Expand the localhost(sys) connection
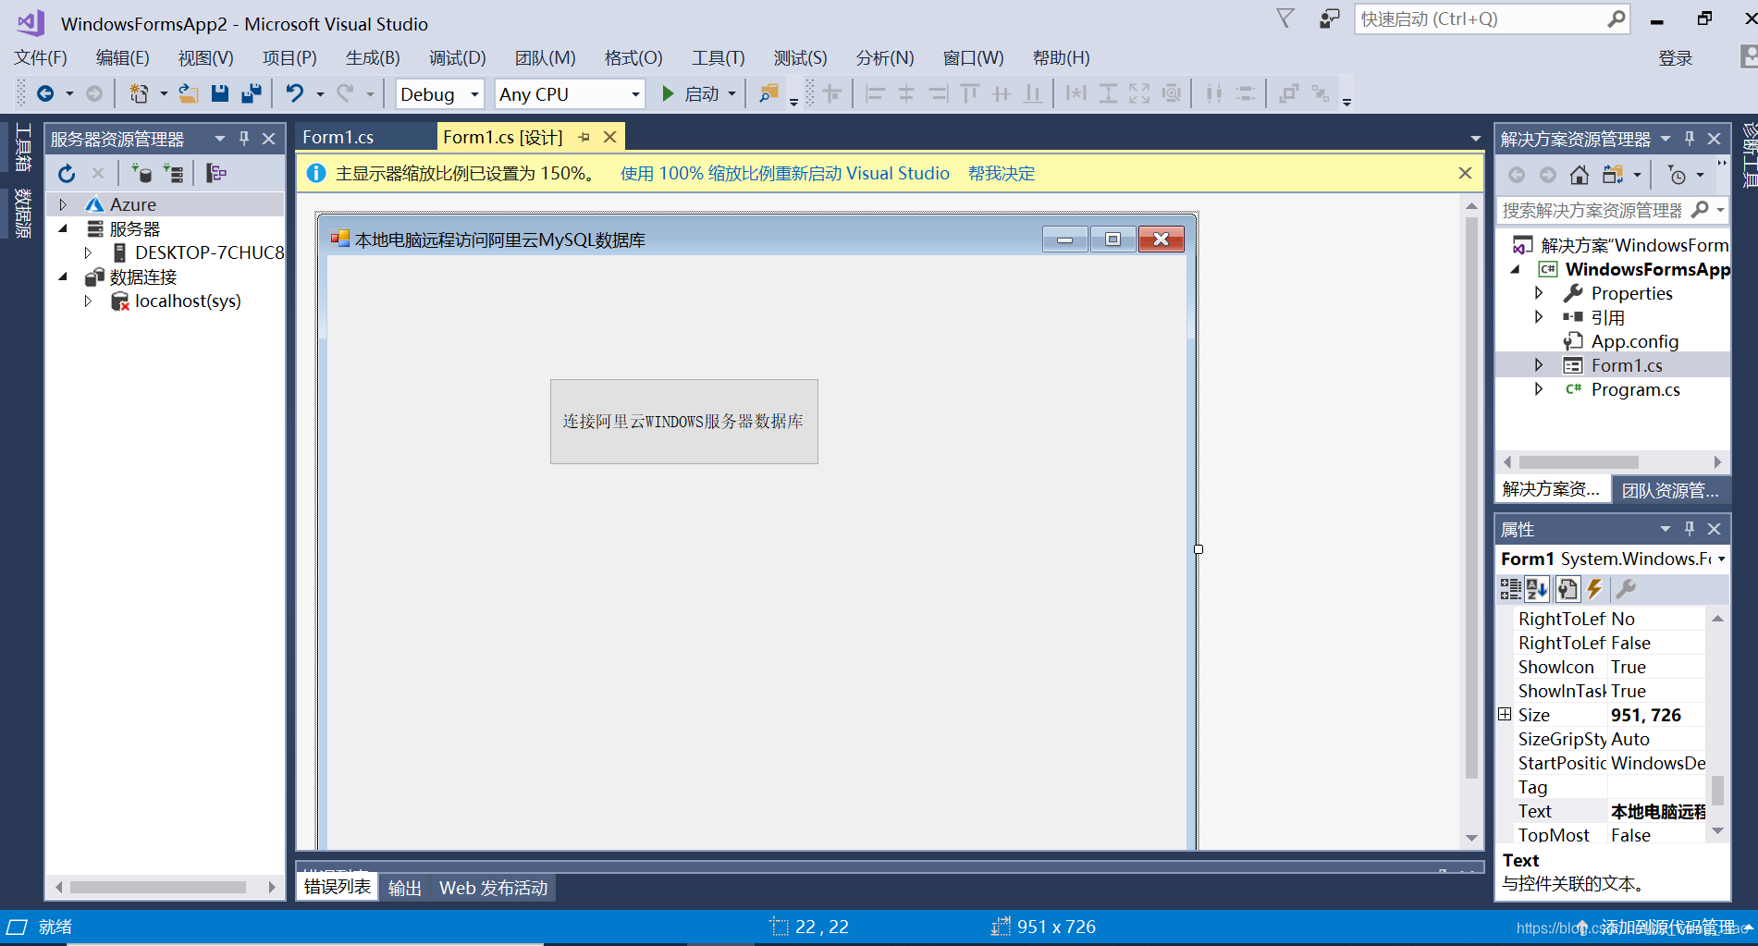Viewport: 1758px width, 946px height. coord(88,301)
